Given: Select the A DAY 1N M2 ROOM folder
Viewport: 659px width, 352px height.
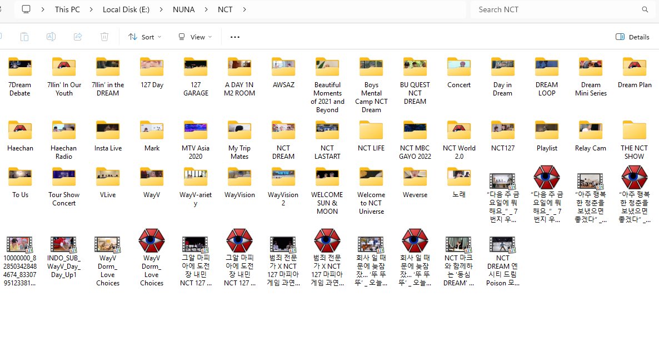Looking at the screenshot, I should tap(239, 77).
